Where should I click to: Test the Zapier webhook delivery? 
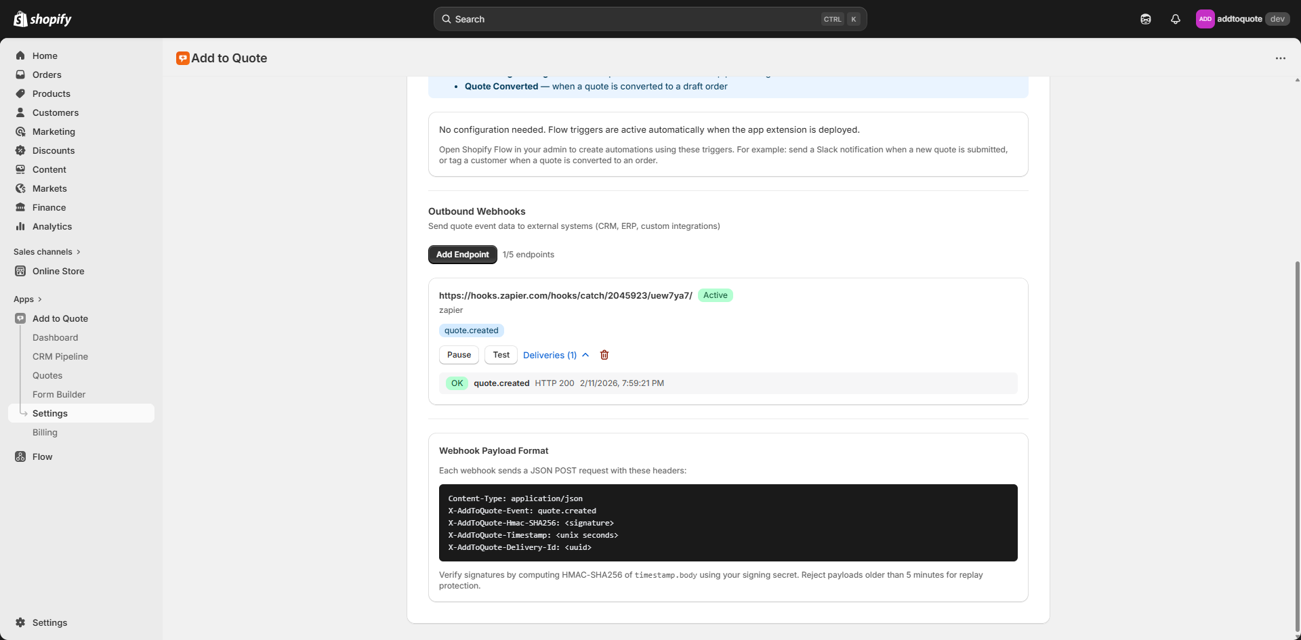point(500,354)
